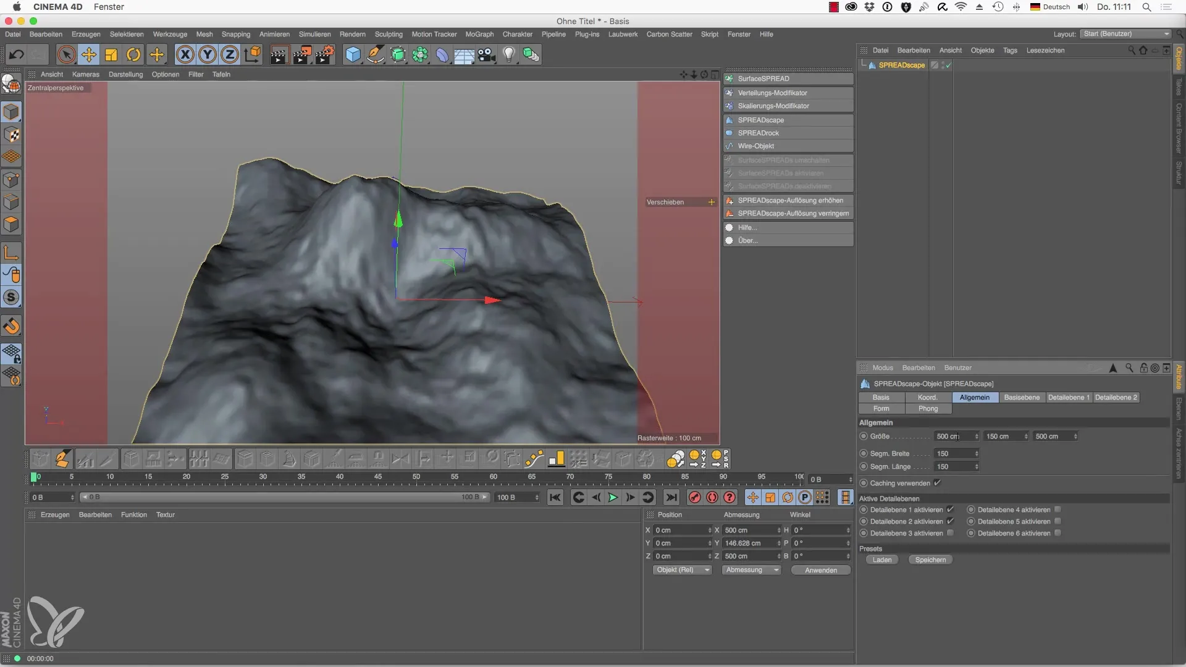The width and height of the screenshot is (1186, 667).
Task: Toggle the Caching verwenden checkbox
Action: tap(938, 483)
